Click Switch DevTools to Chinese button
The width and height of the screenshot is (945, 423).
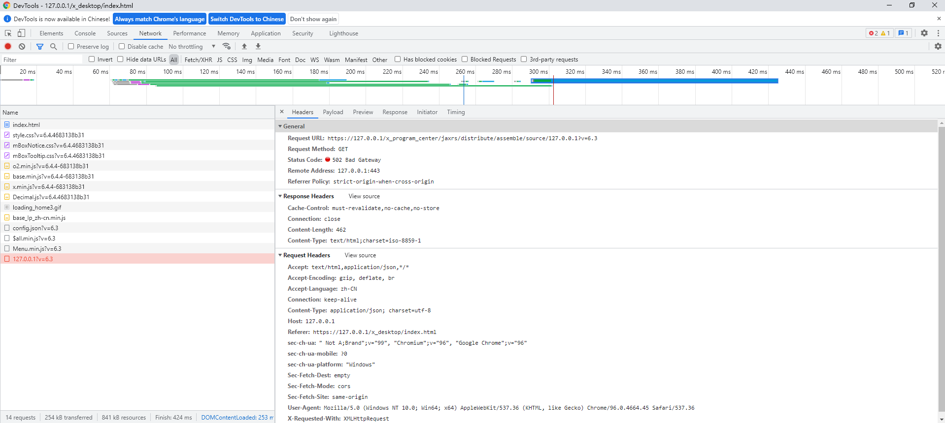pos(247,19)
